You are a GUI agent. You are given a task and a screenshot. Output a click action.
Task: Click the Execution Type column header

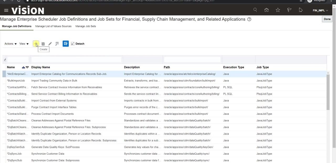click(x=234, y=67)
